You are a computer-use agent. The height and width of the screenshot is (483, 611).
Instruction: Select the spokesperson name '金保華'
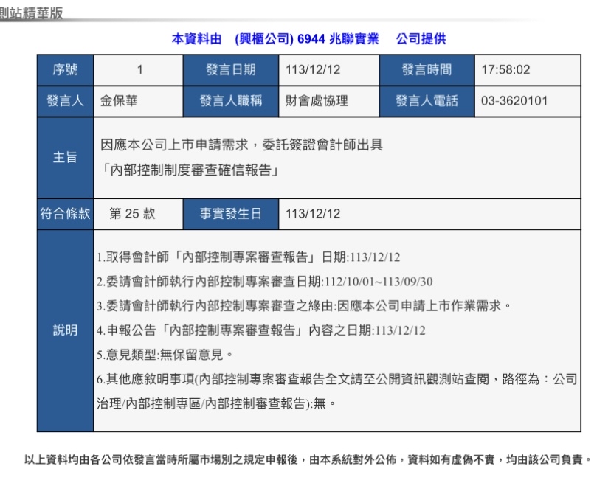tap(119, 101)
